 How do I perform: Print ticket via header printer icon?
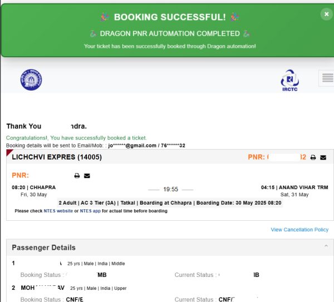coord(313,157)
